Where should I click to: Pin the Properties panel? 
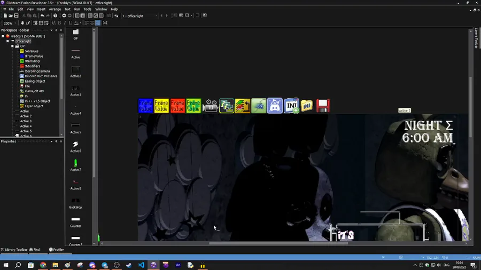tap(56, 141)
